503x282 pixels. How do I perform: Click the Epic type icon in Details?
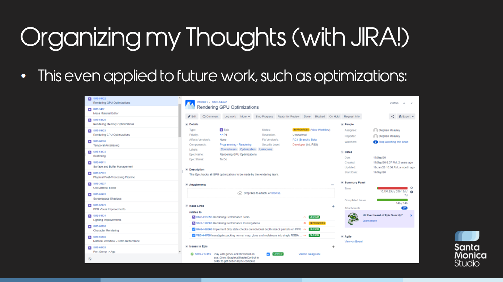[221, 130]
